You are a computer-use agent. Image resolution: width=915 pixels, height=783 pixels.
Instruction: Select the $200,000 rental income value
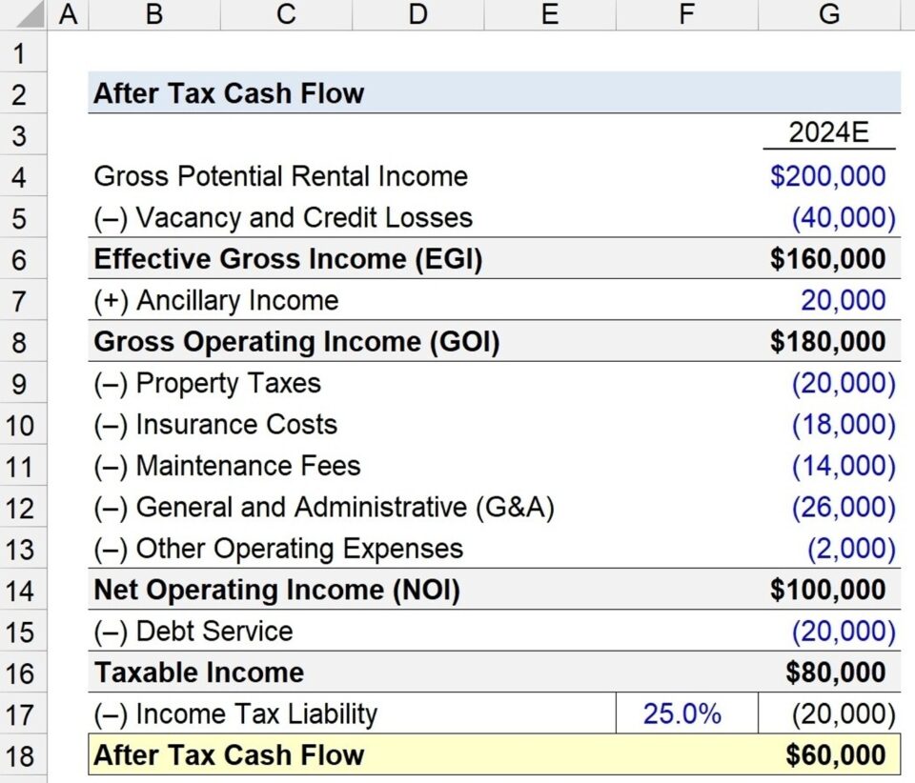pyautogui.click(x=827, y=176)
